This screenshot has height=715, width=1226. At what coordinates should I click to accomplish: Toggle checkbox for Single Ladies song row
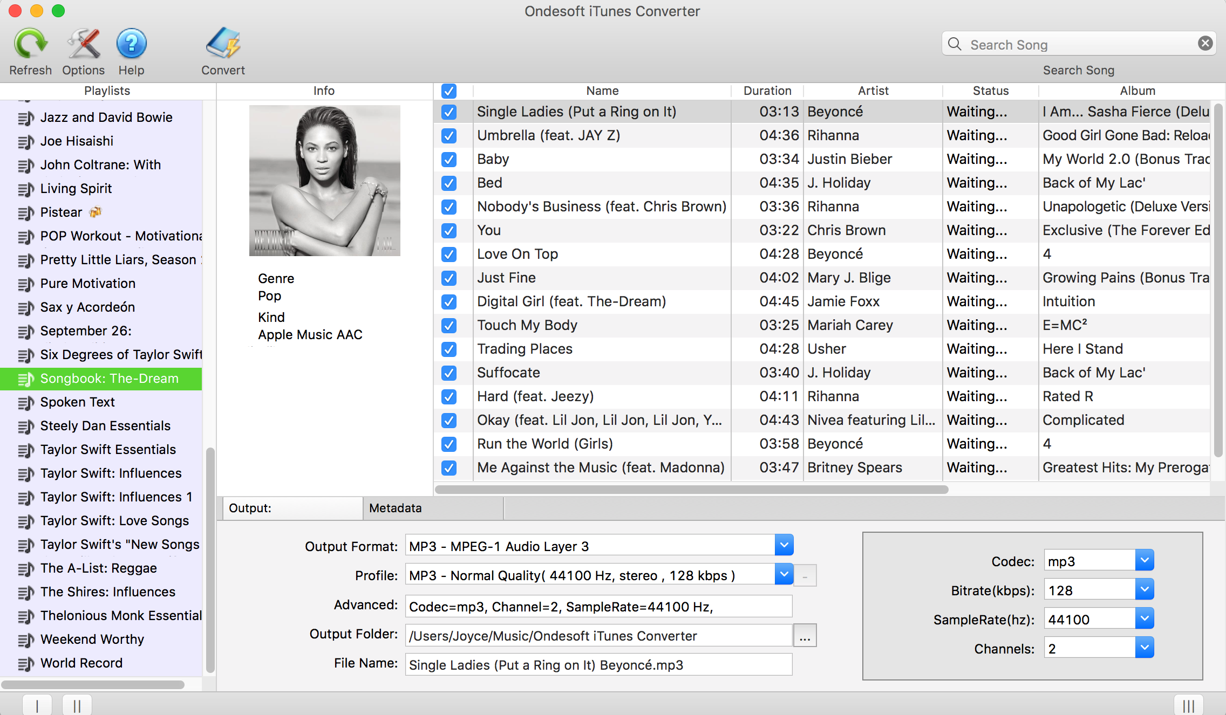coord(448,112)
